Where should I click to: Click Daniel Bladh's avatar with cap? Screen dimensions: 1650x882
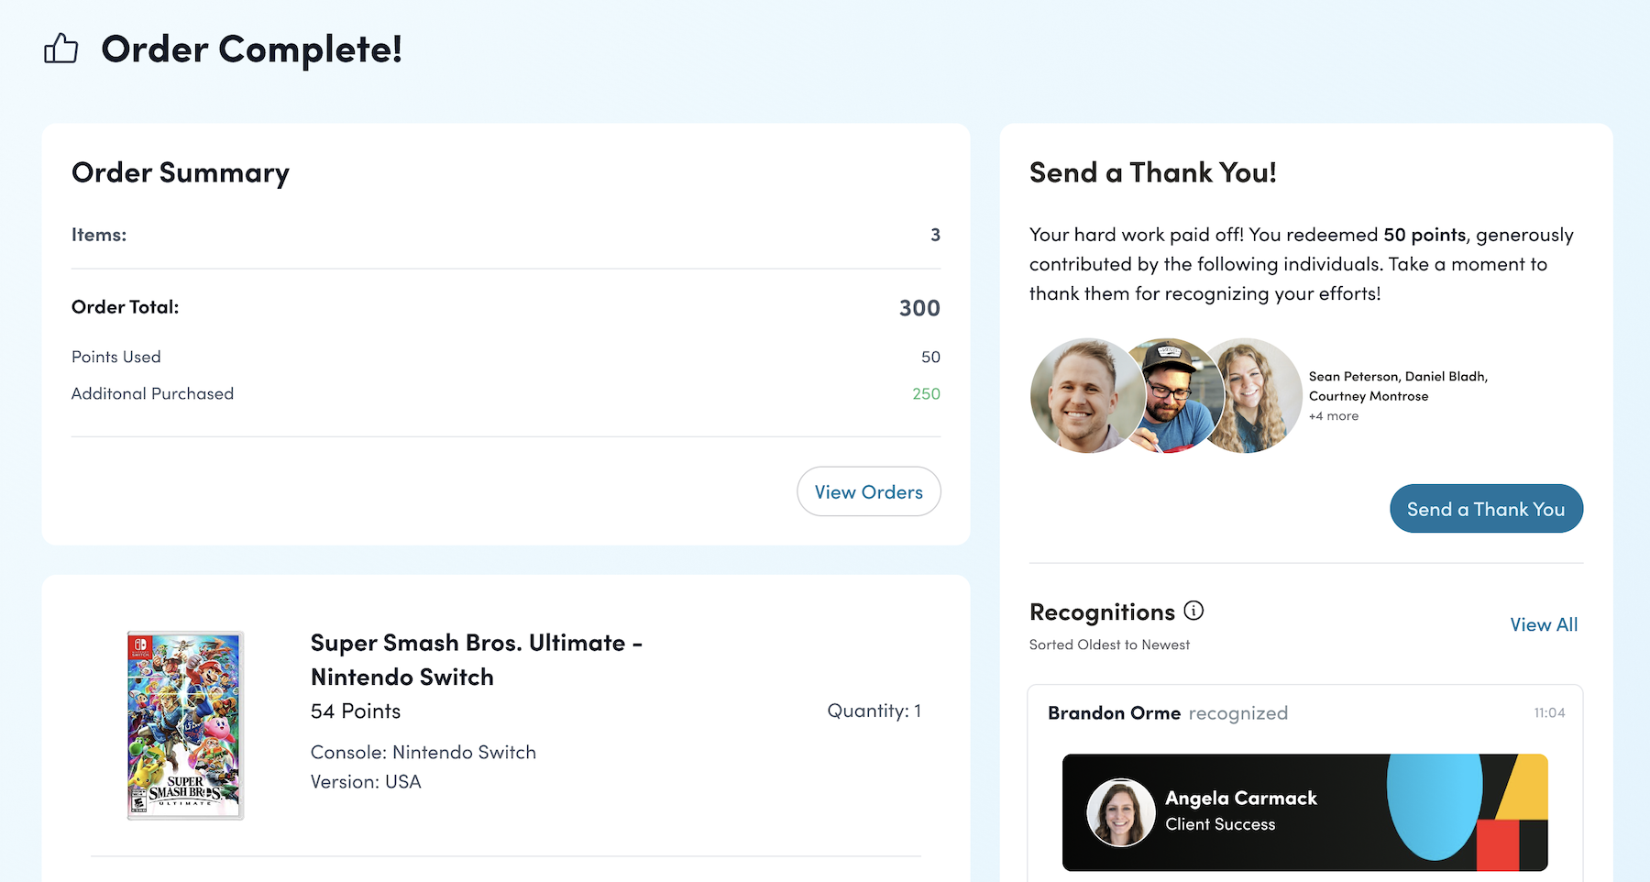pos(1172,394)
